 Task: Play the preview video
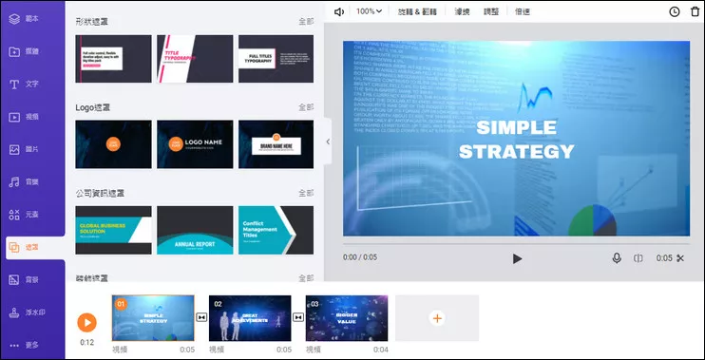(517, 258)
